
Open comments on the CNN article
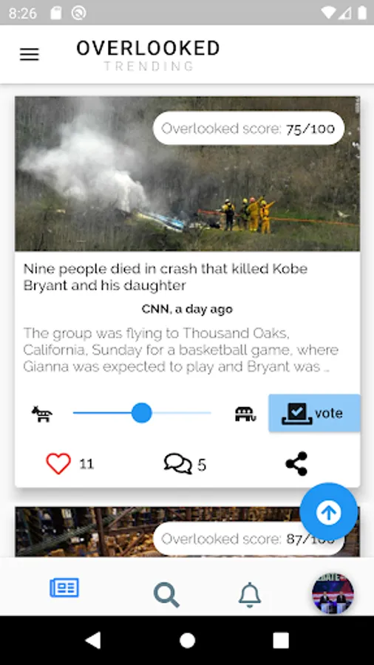click(x=177, y=464)
